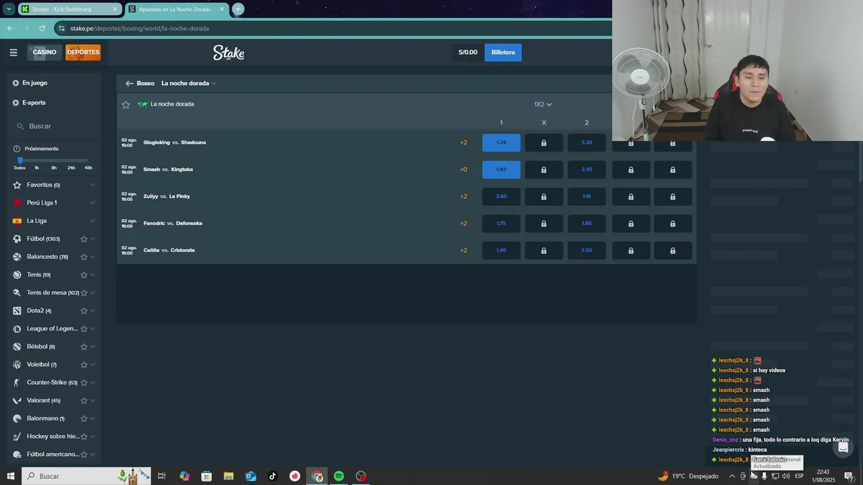Open the 1X2 market dropdown

click(543, 104)
